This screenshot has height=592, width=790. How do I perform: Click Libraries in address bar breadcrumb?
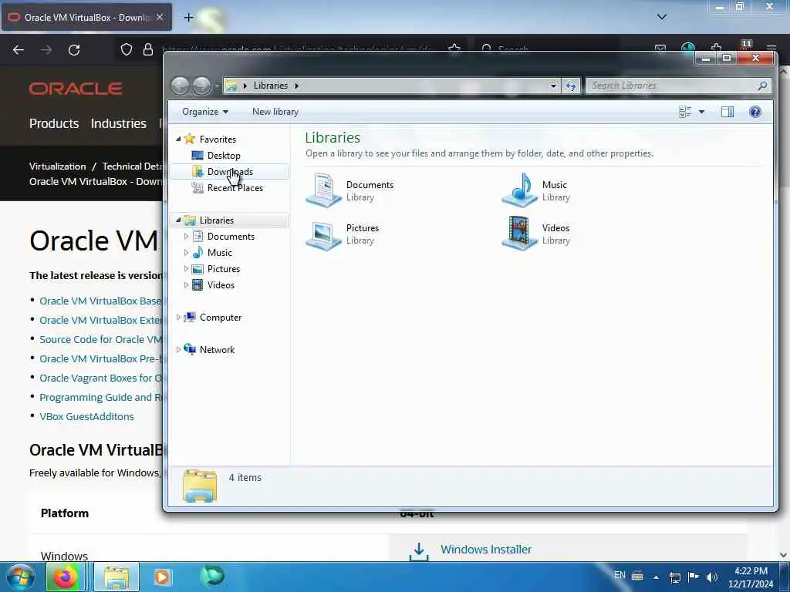pos(271,86)
